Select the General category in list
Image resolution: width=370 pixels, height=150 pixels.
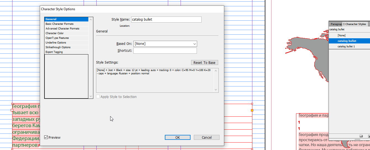[x=67, y=19]
